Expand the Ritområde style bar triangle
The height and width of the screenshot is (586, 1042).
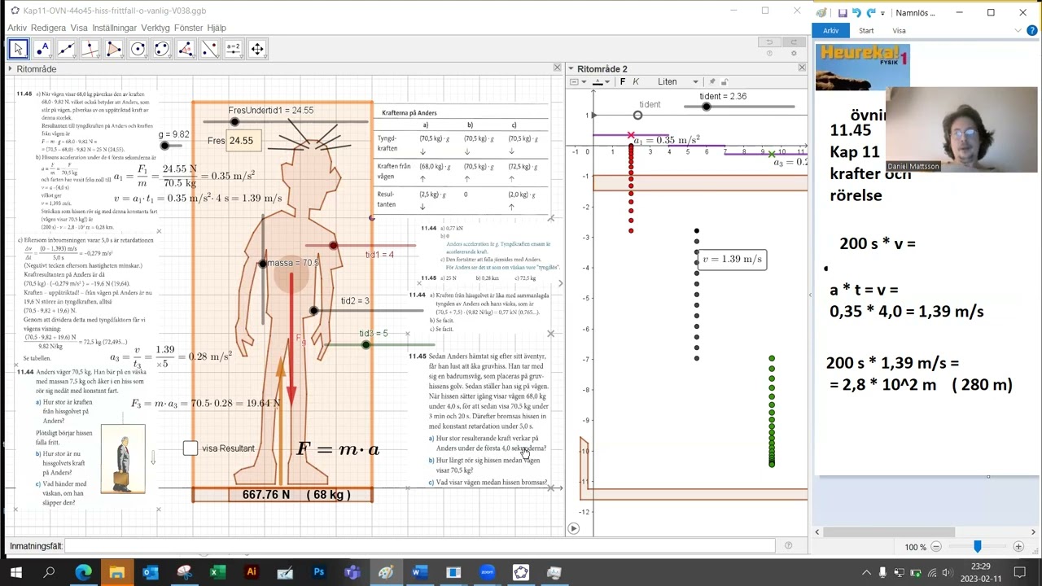coord(10,69)
